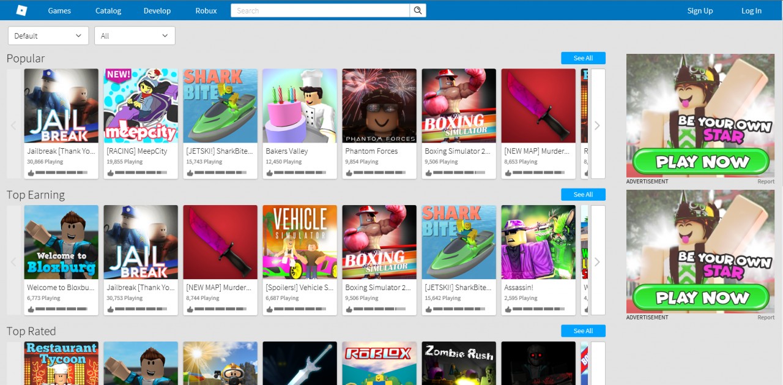The width and height of the screenshot is (783, 385).
Task: Open the Default sort dropdown
Action: [x=48, y=36]
